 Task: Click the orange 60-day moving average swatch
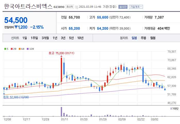(x=20, y=49)
